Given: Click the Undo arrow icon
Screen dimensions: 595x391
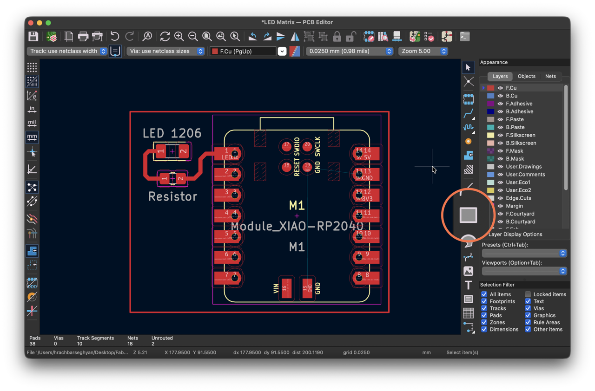Looking at the screenshot, I should pos(115,36).
